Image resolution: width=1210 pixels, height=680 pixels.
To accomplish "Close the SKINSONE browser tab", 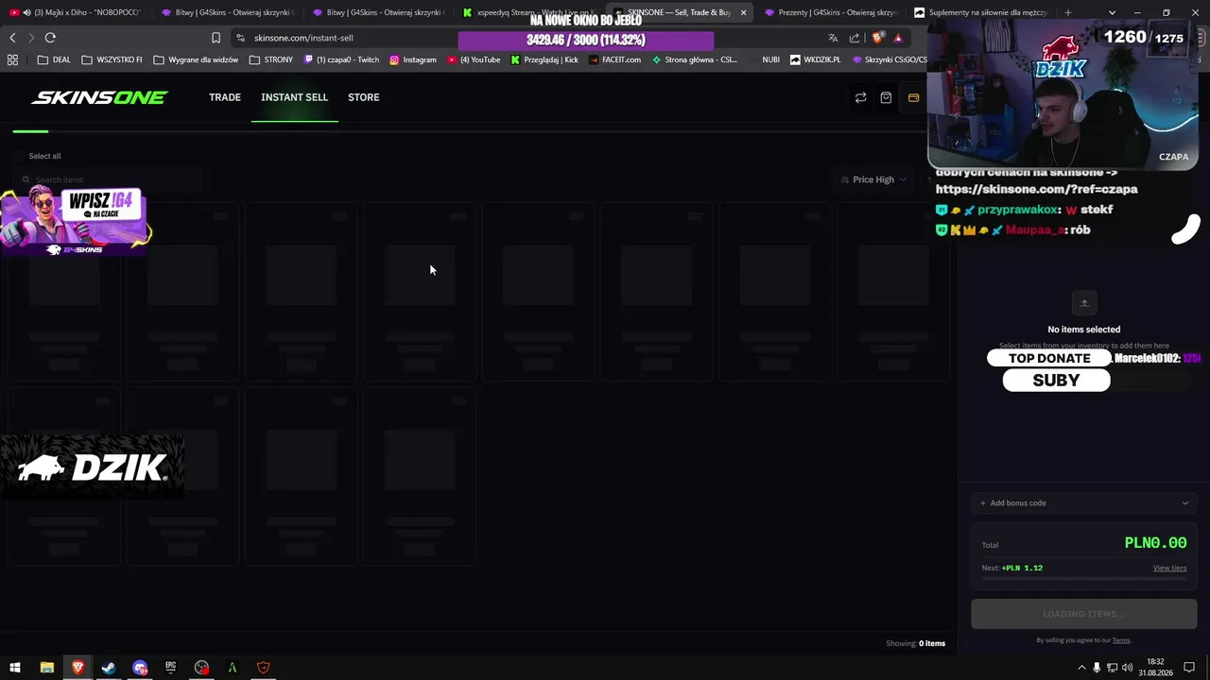I will click(x=743, y=12).
